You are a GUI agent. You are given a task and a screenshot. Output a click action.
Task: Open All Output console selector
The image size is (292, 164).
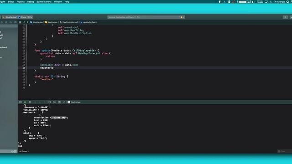[x=24, y=151]
